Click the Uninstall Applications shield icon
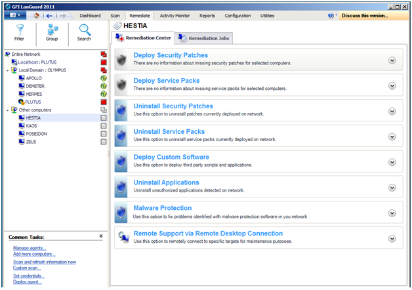 (121, 187)
